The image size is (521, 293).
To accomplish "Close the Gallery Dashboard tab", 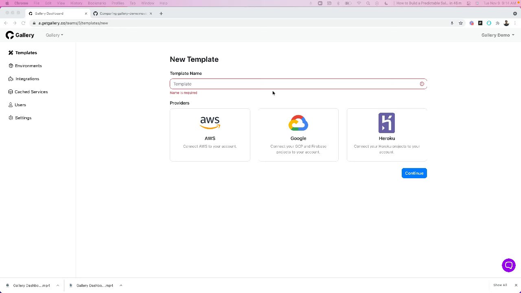I will pos(86,13).
